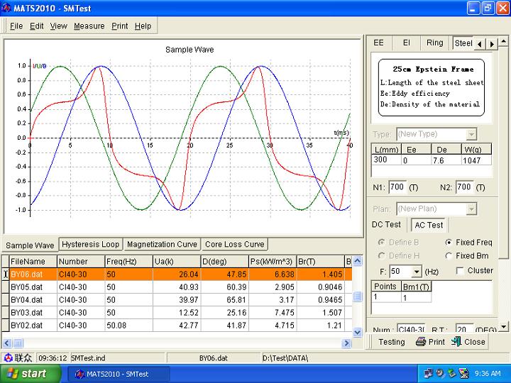
Task: Click the Close button with exit icon
Action: [x=468, y=341]
